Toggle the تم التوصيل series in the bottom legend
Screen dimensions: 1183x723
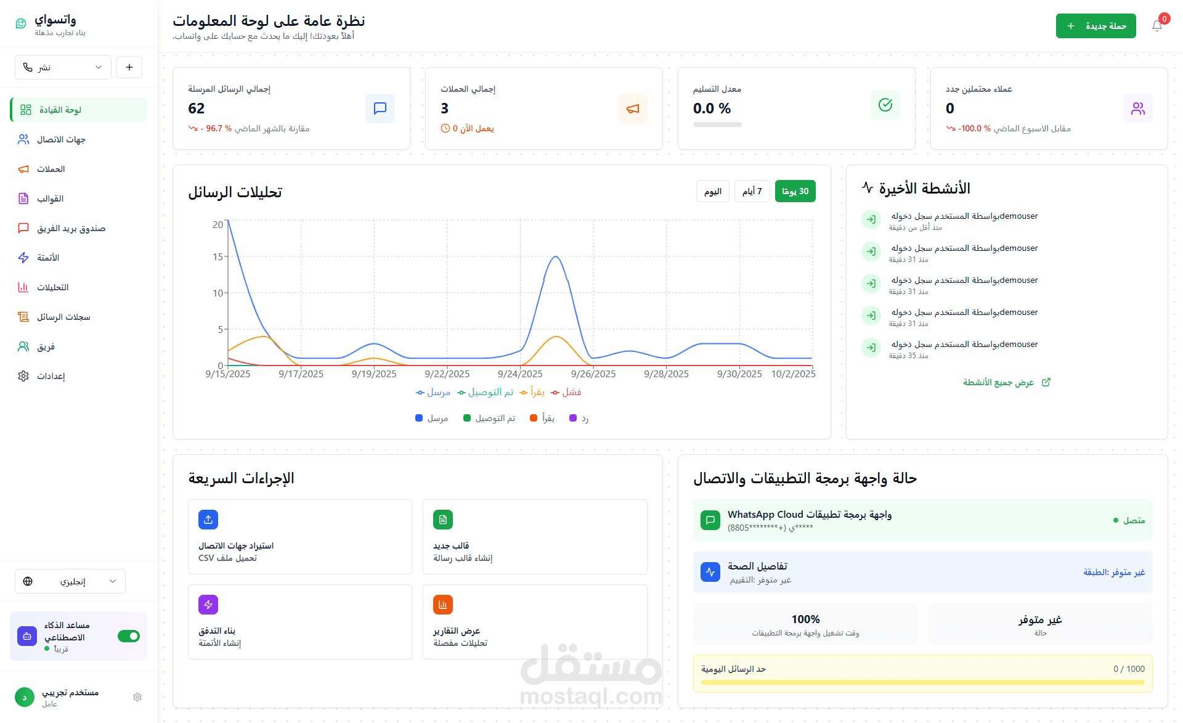pos(489,419)
